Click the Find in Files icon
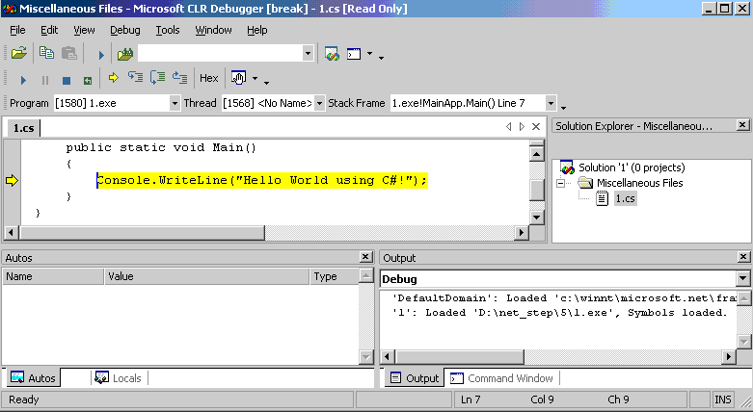 [x=125, y=54]
